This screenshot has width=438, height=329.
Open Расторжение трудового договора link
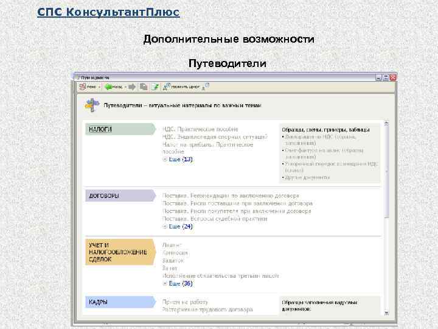207,310
